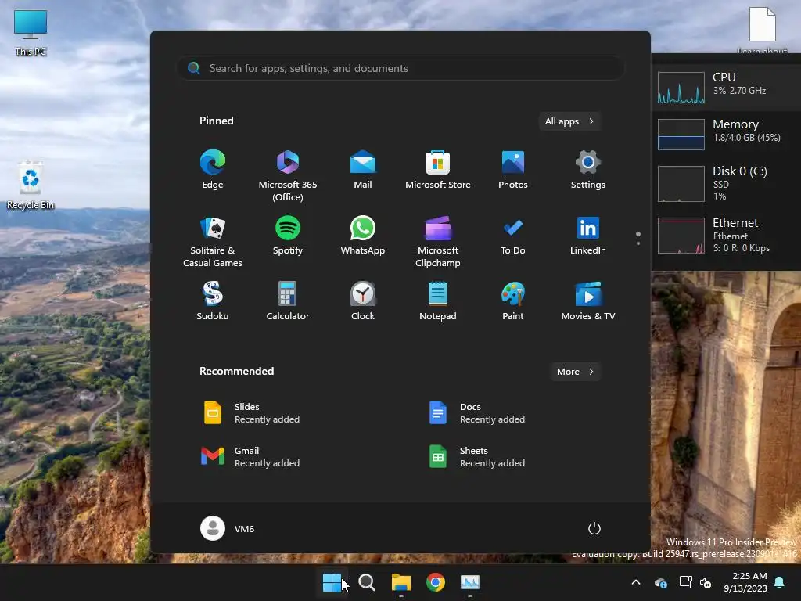Click the muted volume tray icon
Viewport: 801px width, 601px height.
coord(706,582)
